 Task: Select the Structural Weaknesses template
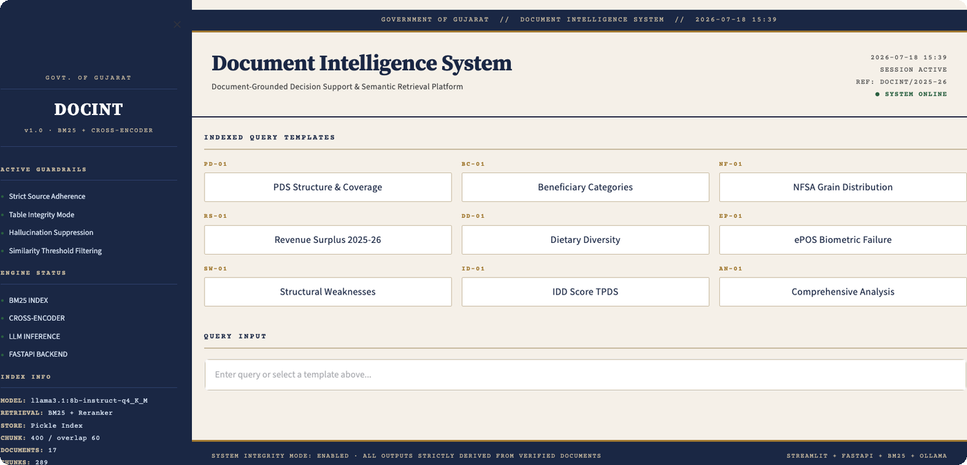(x=328, y=292)
